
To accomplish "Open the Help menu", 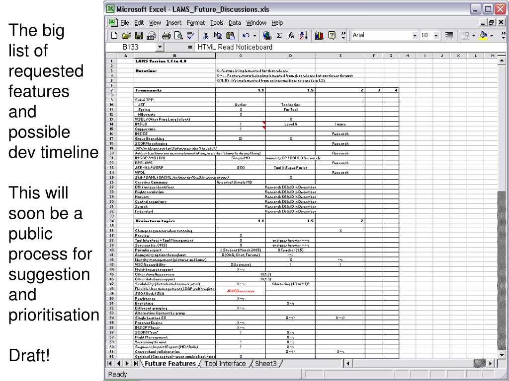I will [277, 23].
